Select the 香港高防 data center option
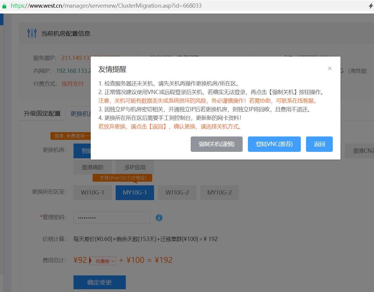Viewport: 374px width, 292px height. pos(93,168)
